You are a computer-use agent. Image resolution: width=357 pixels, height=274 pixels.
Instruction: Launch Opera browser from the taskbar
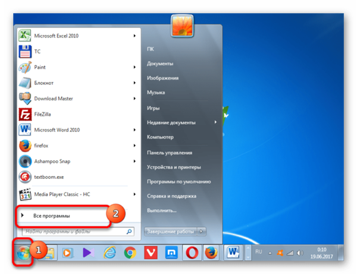(192, 253)
